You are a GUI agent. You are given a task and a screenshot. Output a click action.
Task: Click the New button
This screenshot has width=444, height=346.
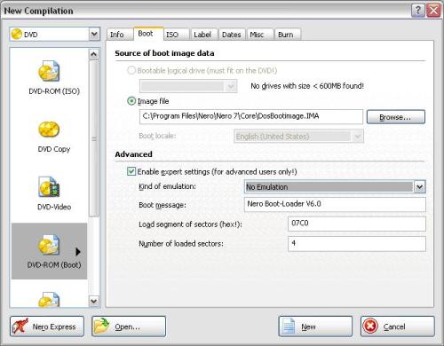(x=315, y=326)
